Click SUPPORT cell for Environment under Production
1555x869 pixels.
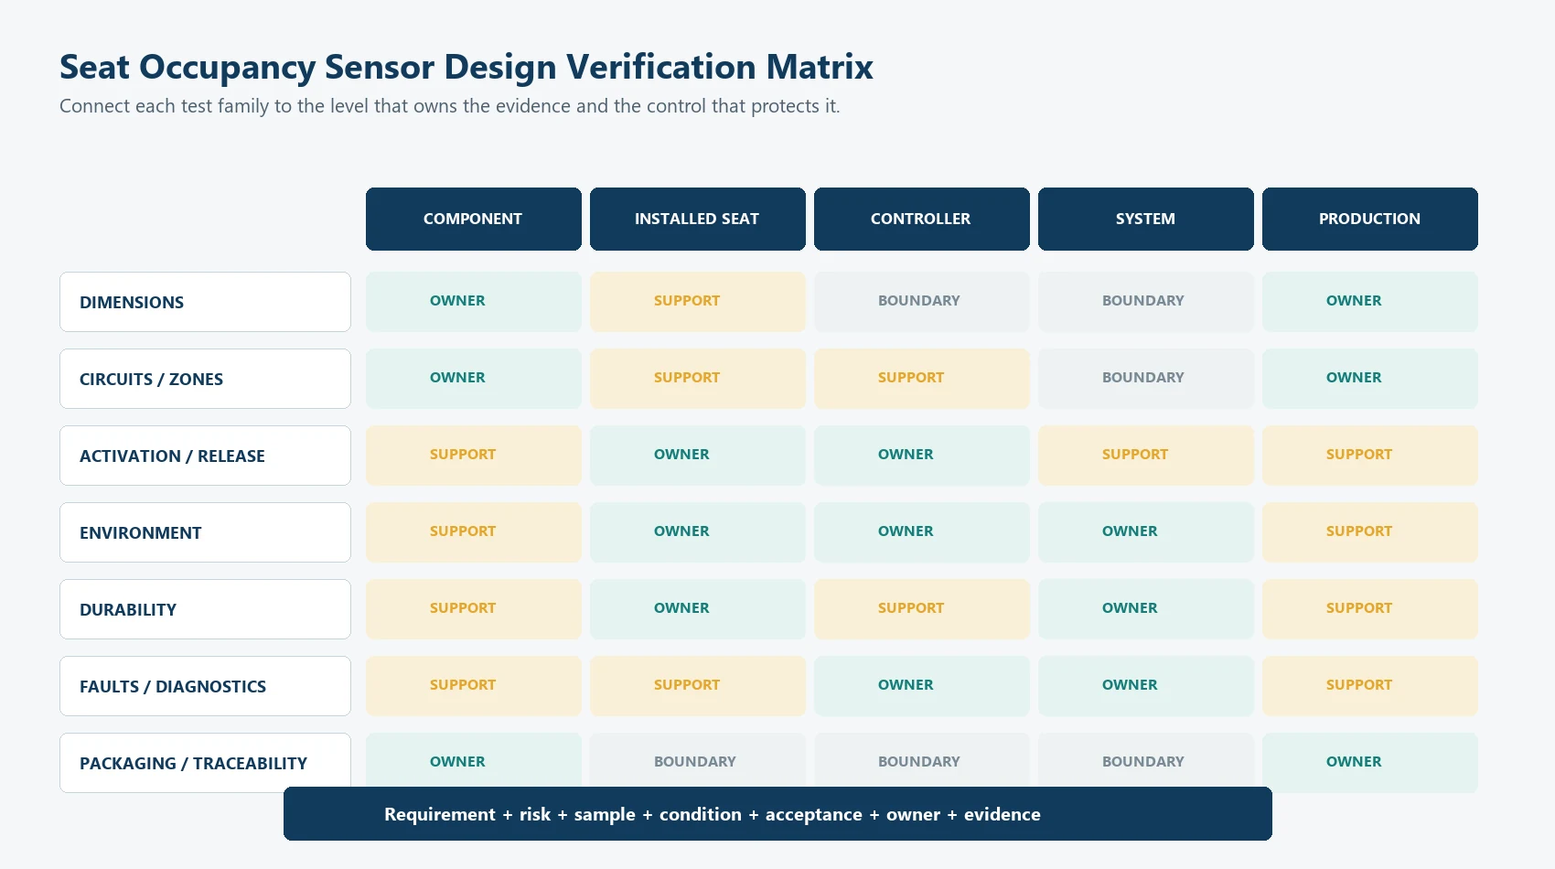[1370, 532]
